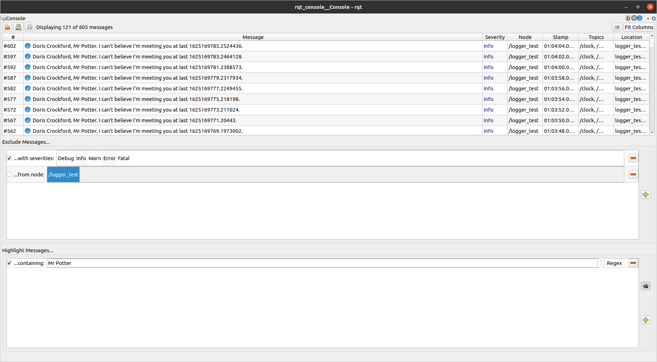Clear all messages with the backspace icon
The height and width of the screenshot is (362, 657).
(x=617, y=27)
